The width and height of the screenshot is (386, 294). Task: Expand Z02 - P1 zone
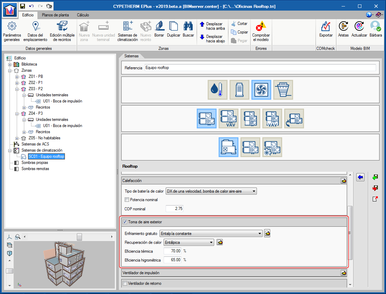(17, 83)
